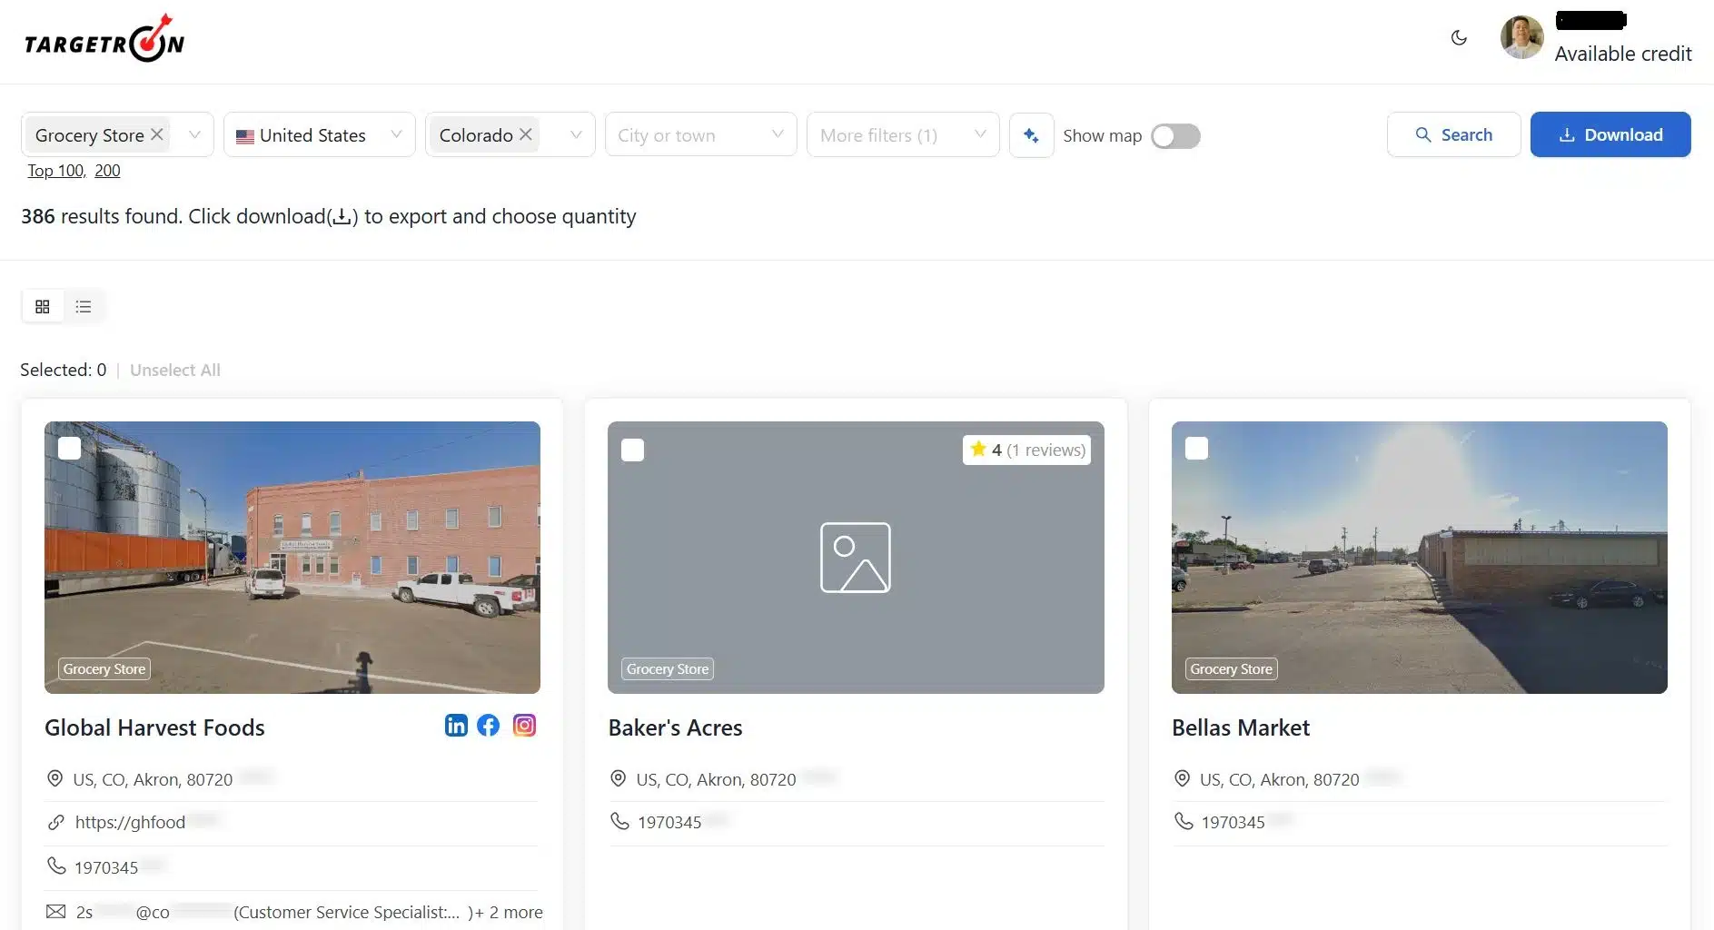Screen dimensions: 1714x930
Task: Click Global Harvest Foods location pin icon
Action: [54, 778]
